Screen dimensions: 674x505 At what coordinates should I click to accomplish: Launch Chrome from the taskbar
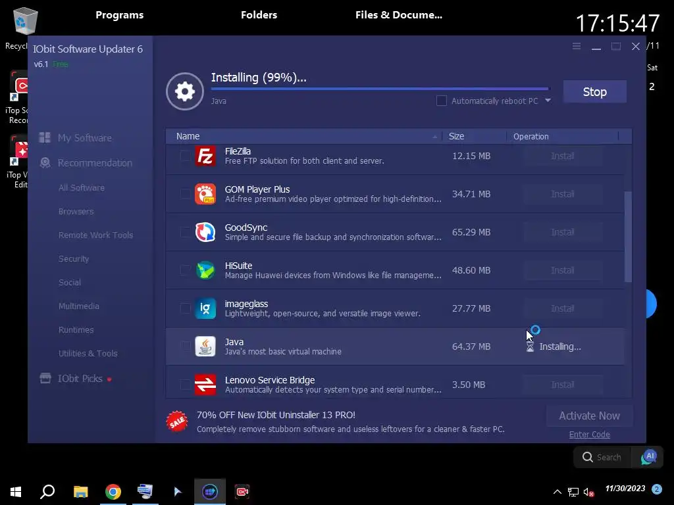pos(113,492)
